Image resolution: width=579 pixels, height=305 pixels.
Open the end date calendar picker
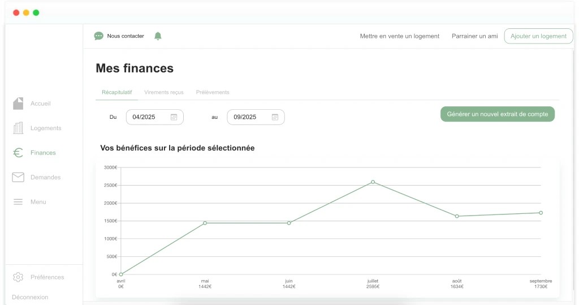pyautogui.click(x=275, y=117)
